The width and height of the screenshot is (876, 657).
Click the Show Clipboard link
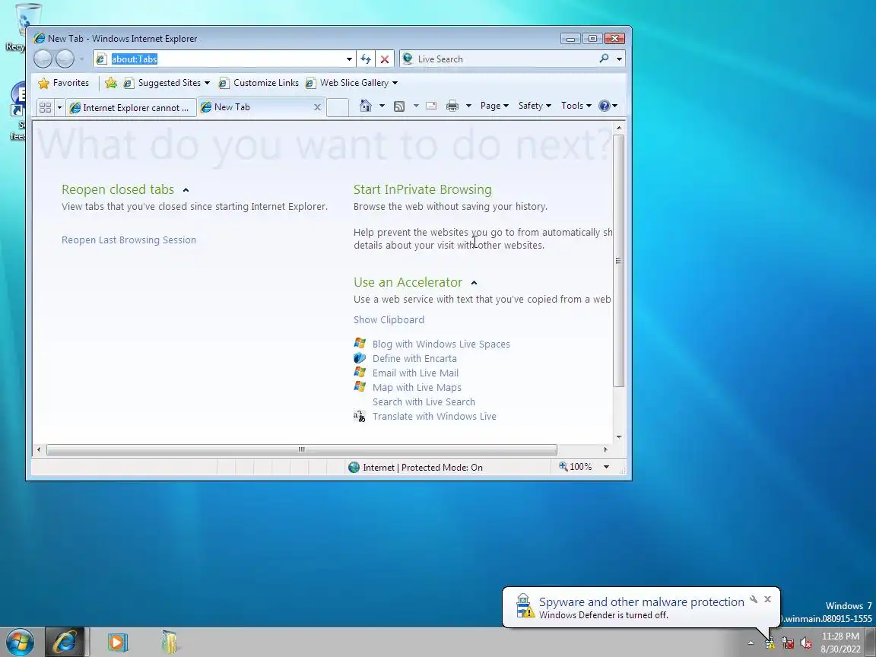point(389,319)
